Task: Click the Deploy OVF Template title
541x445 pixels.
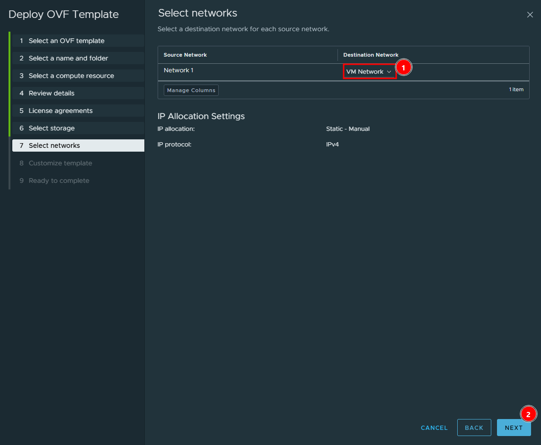Action: 63,15
